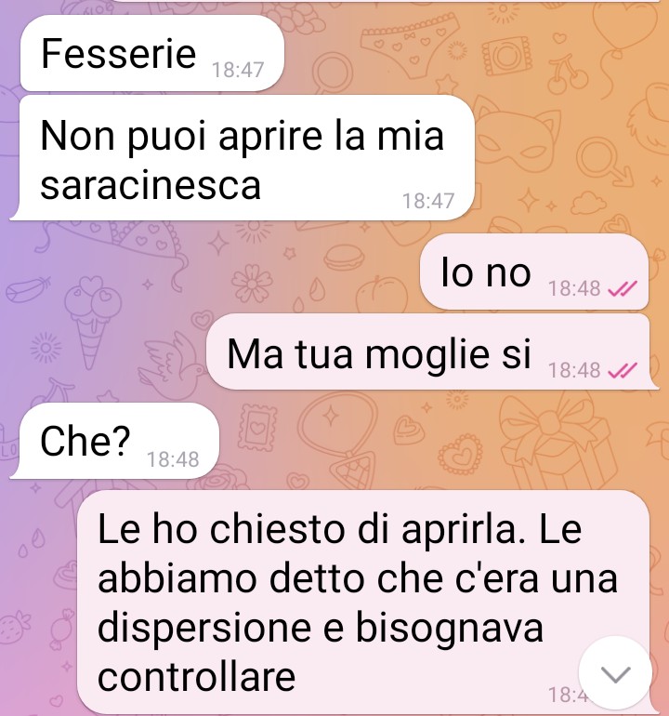Tap the "Ma tua moglie si" message
The height and width of the screenshot is (716, 669).
click(x=432, y=351)
